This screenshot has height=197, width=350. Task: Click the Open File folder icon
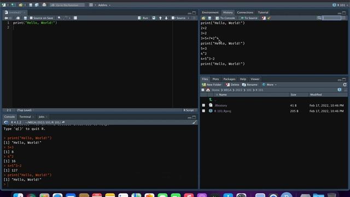coord(21,5)
